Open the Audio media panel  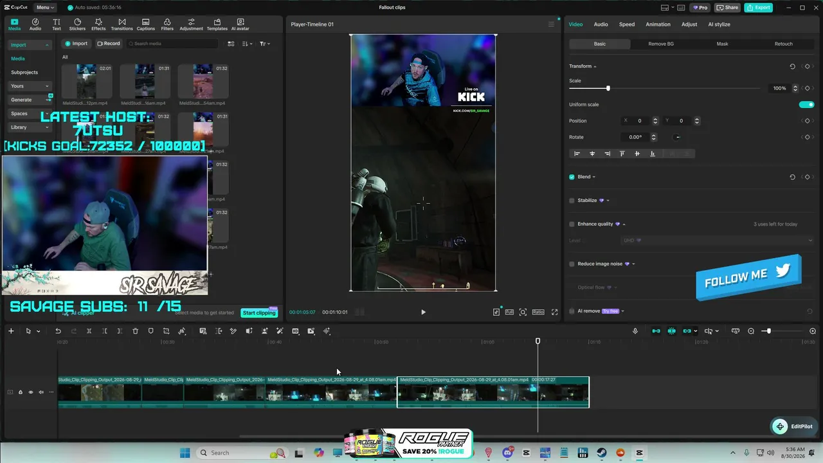click(35, 24)
